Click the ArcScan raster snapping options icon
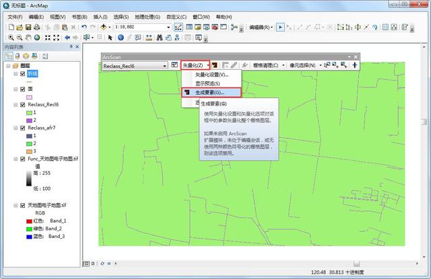Image resolution: width=431 pixels, height=279 pixels. pos(174,65)
